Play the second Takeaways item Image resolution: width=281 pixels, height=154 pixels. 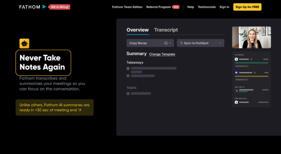[x=128, y=76]
